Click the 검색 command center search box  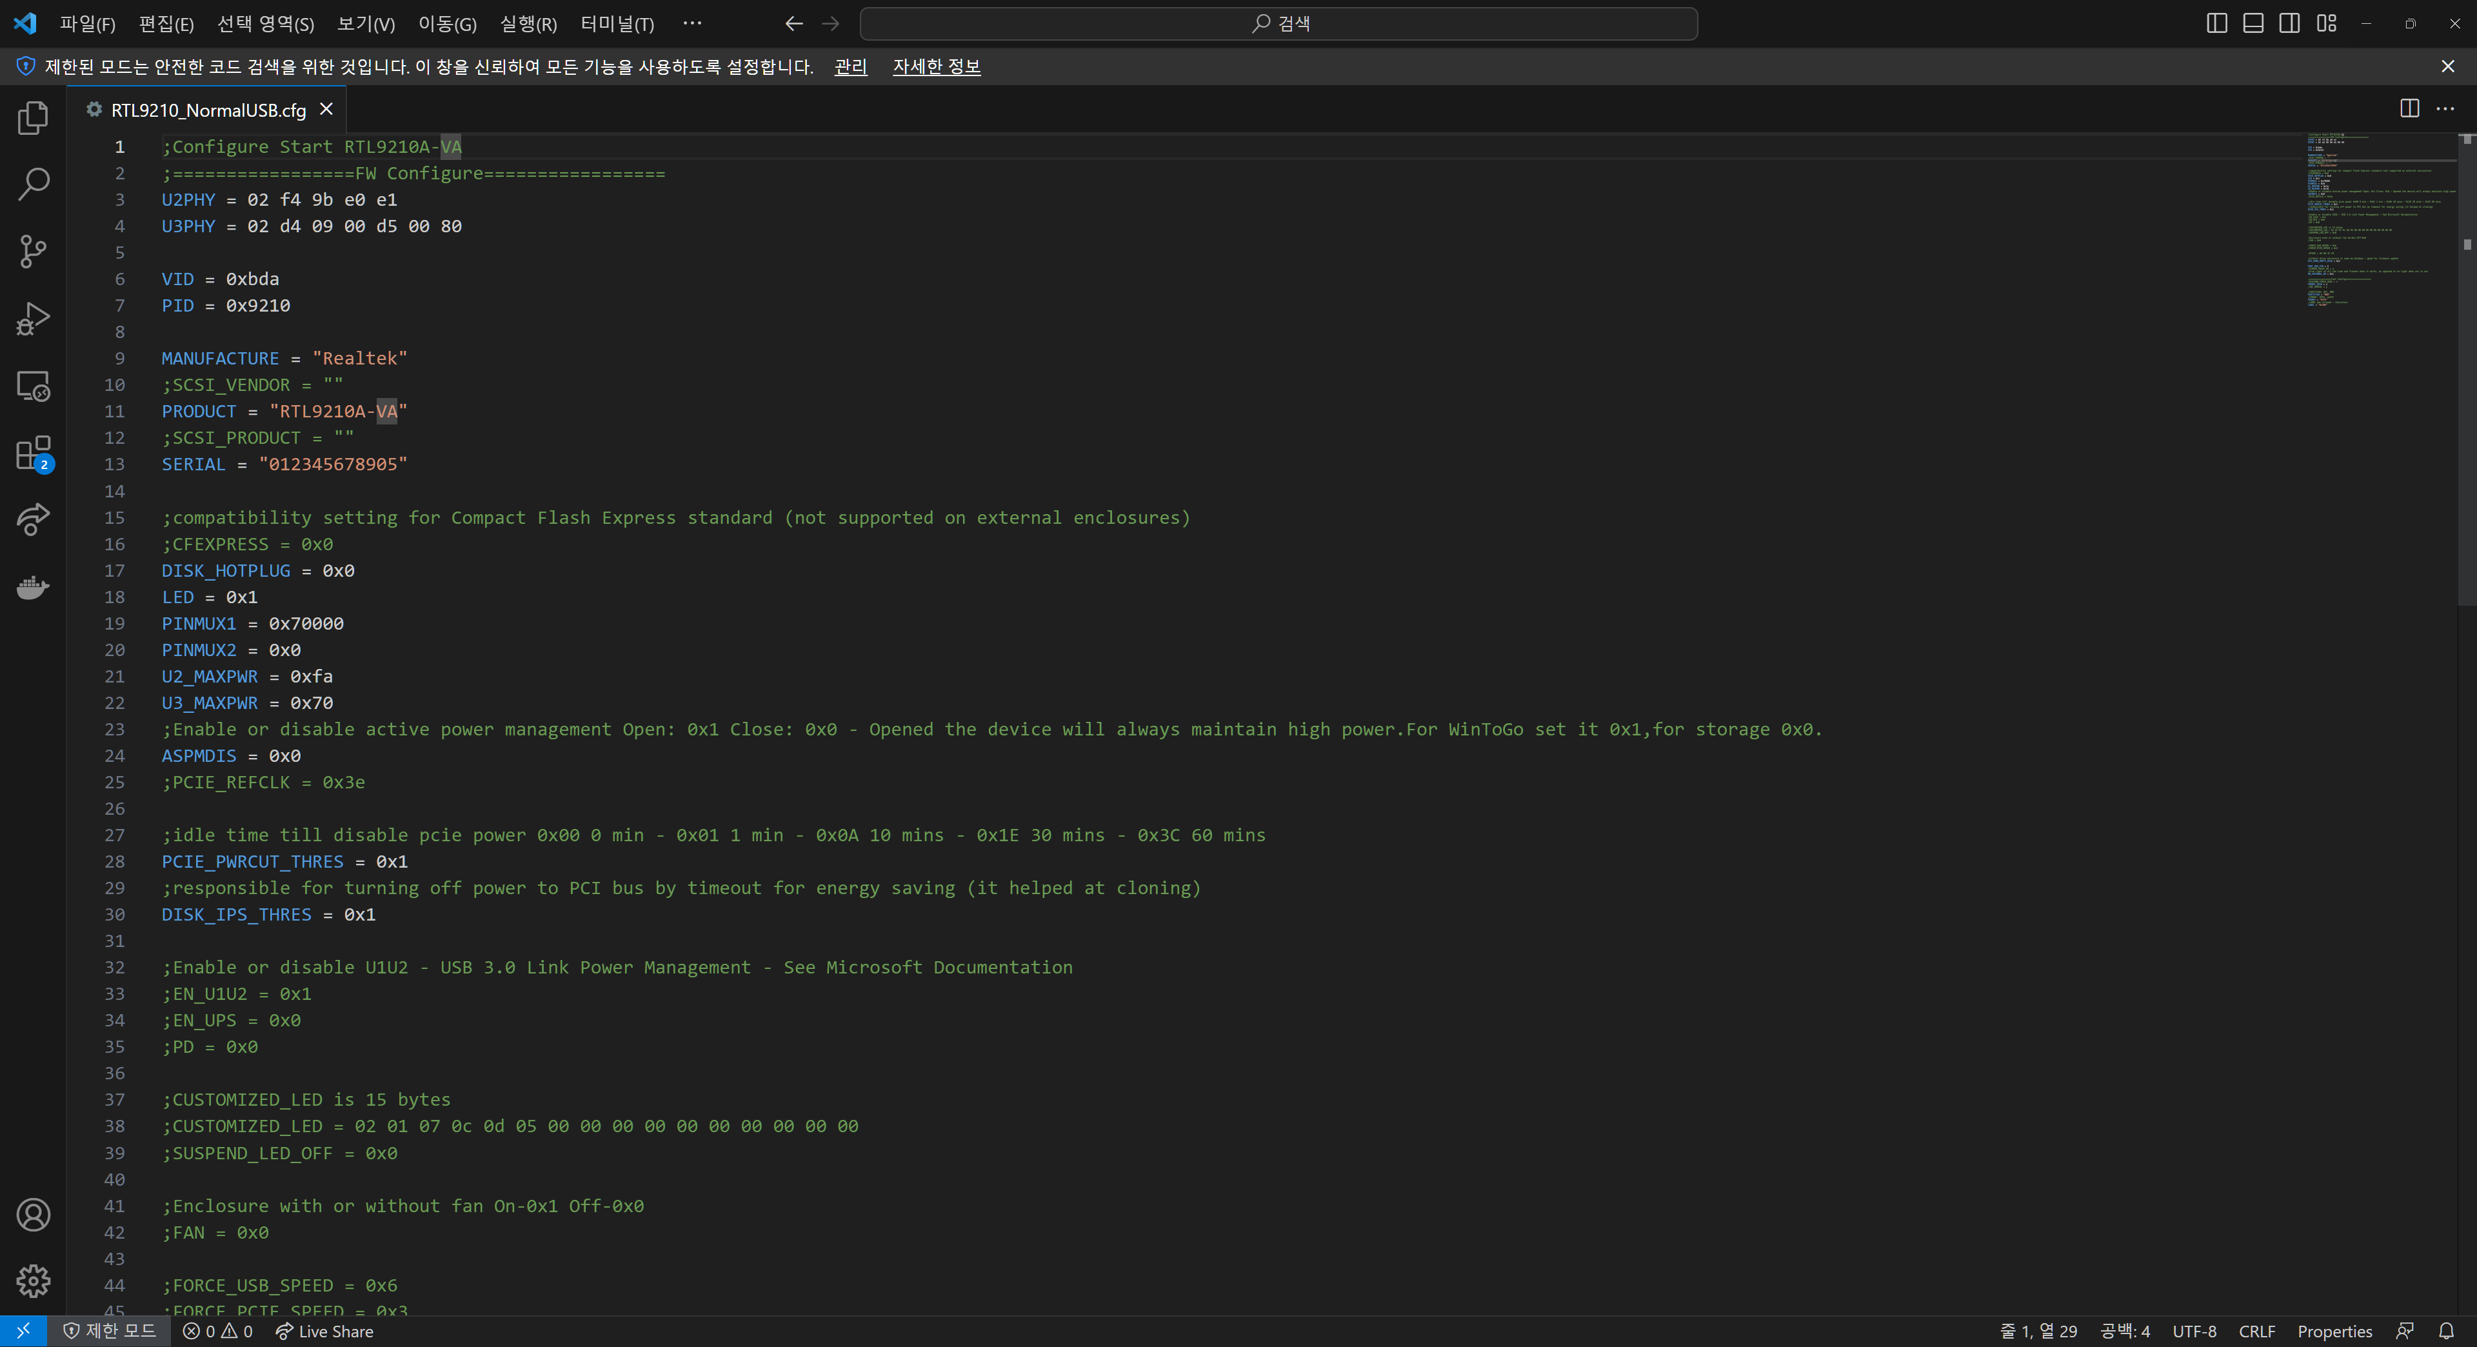tap(1278, 23)
